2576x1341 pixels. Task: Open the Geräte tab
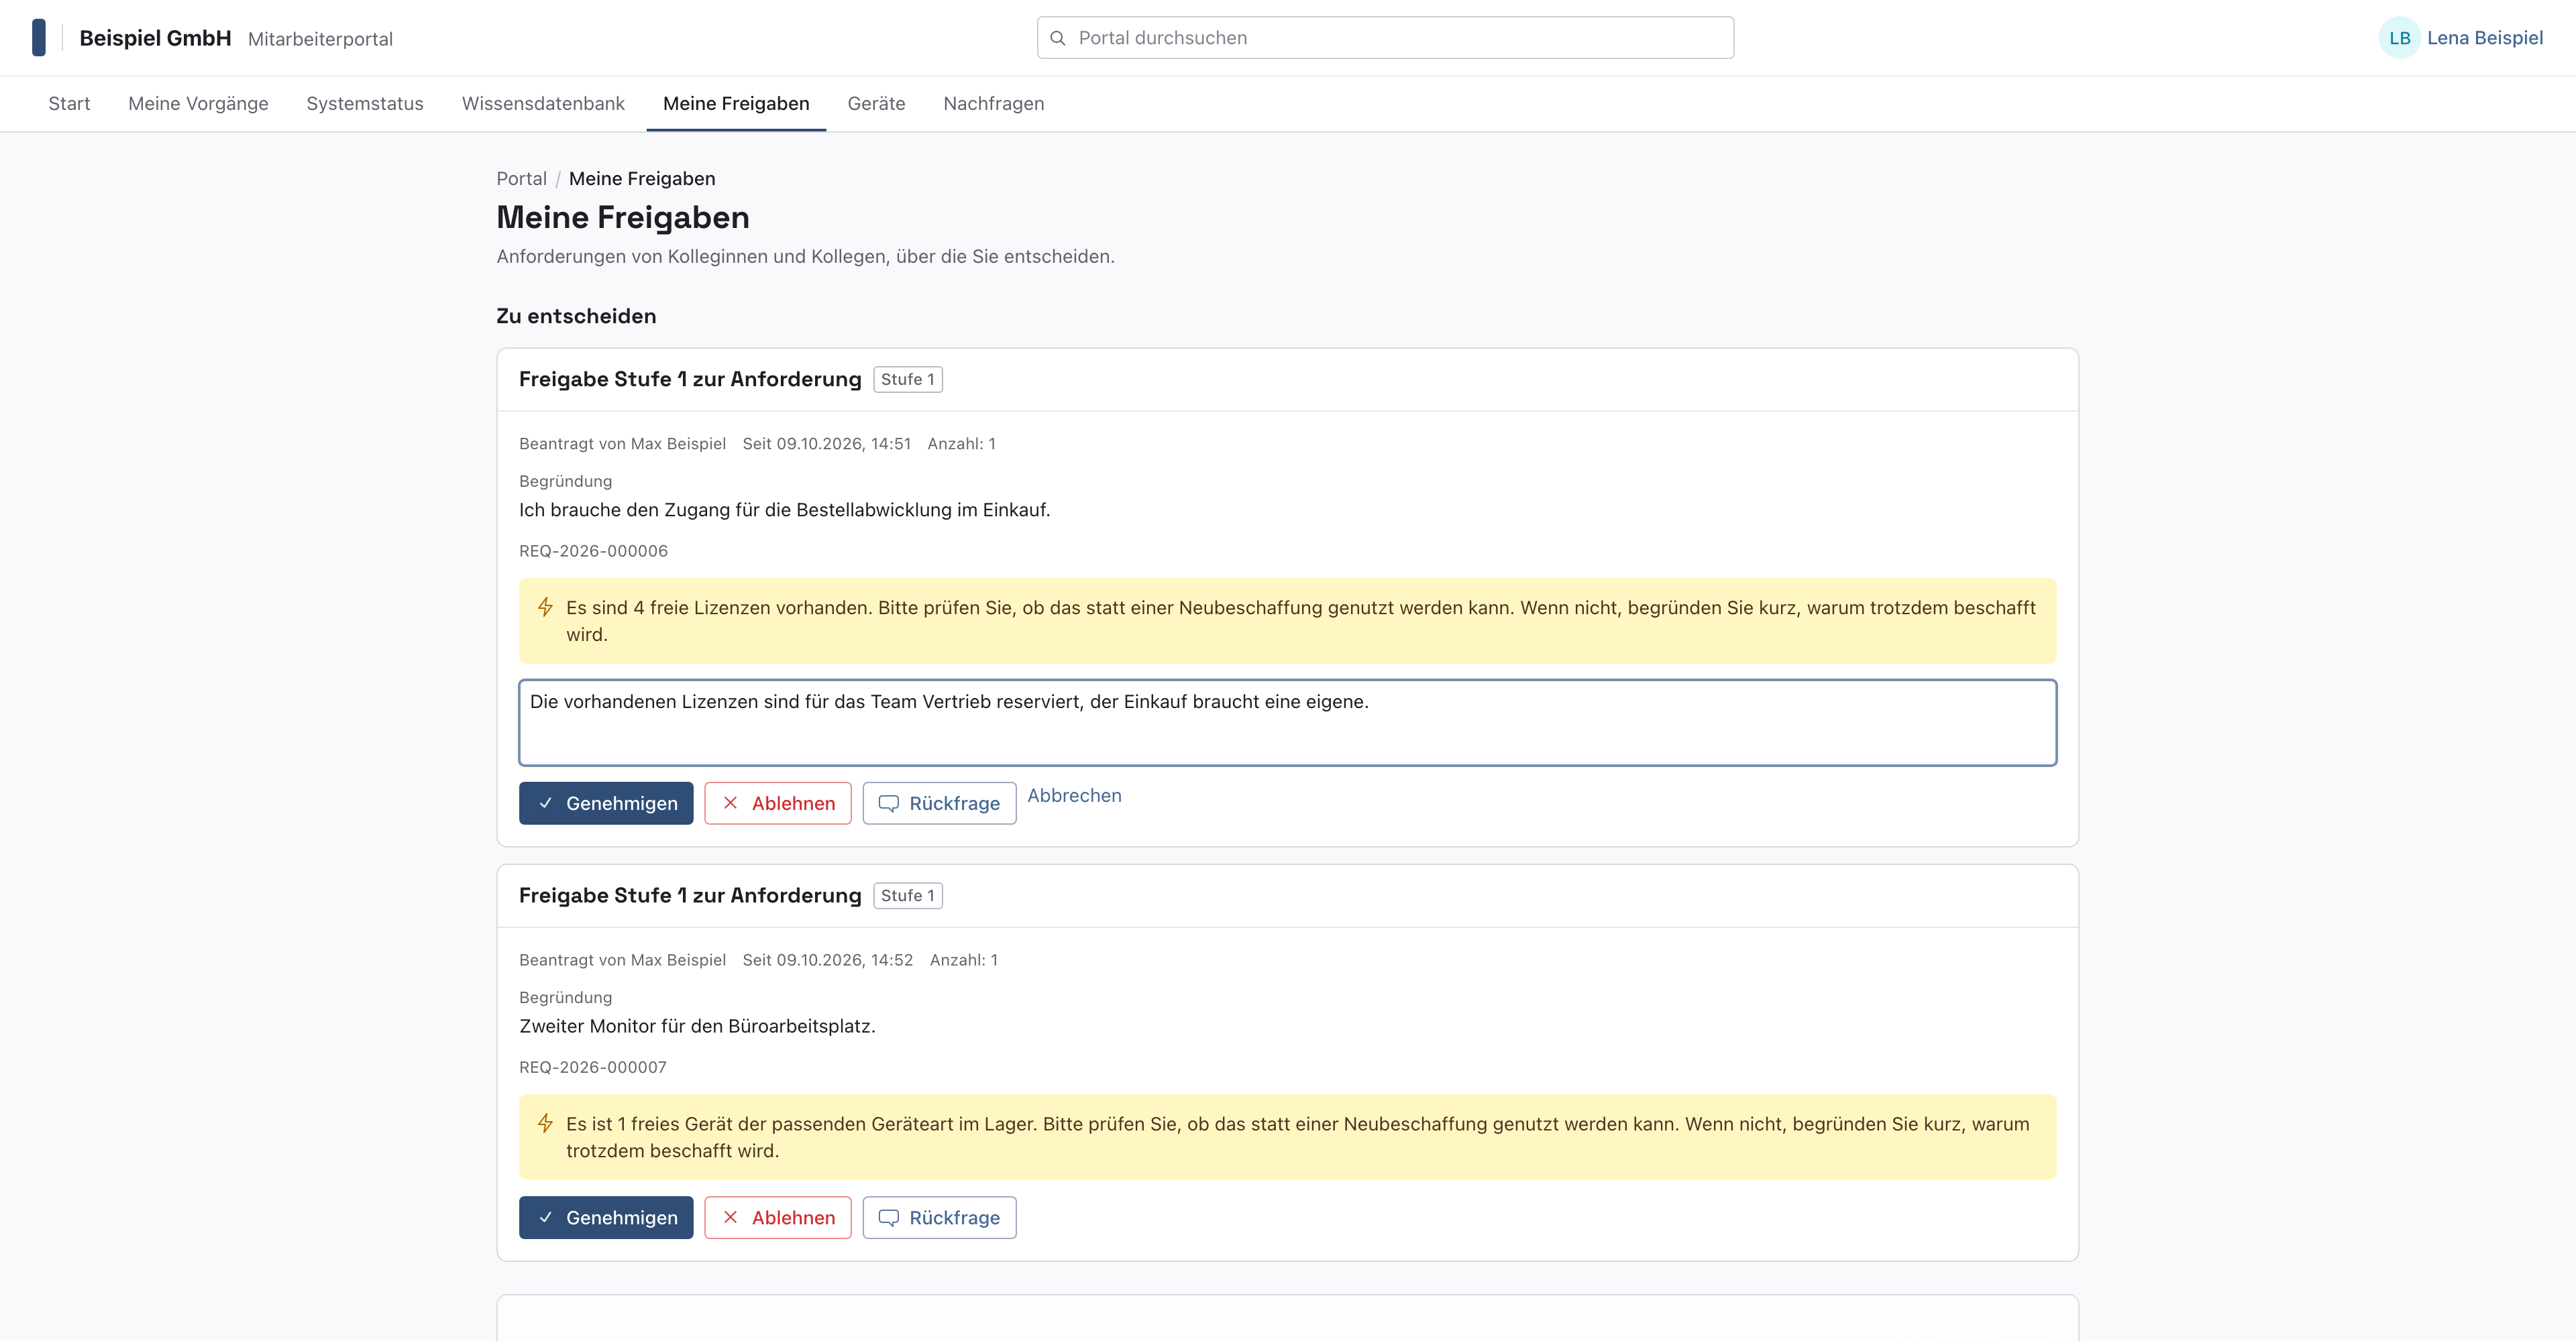876,104
